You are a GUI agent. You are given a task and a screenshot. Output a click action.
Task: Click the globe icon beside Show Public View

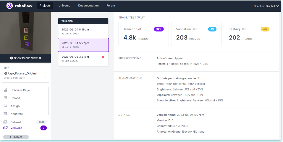tap(12, 58)
